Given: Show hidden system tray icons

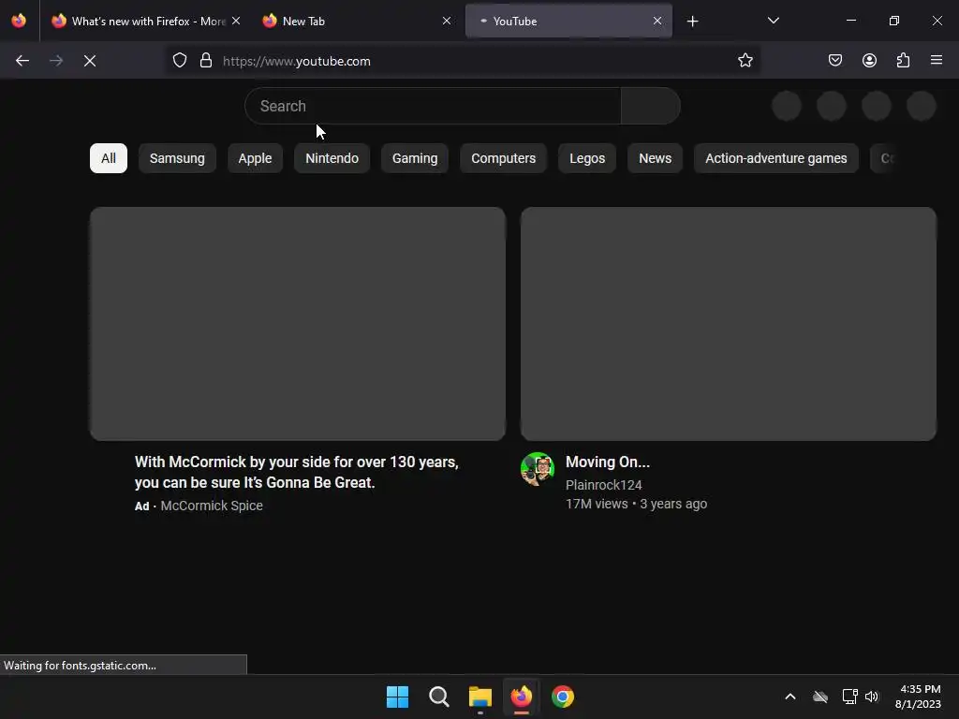Looking at the screenshot, I should coord(790,697).
